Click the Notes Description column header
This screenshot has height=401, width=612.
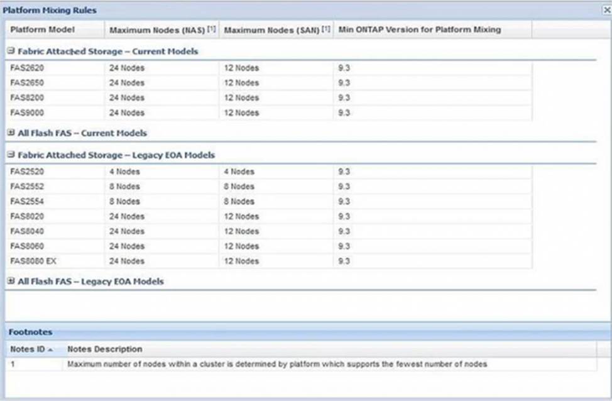click(104, 349)
